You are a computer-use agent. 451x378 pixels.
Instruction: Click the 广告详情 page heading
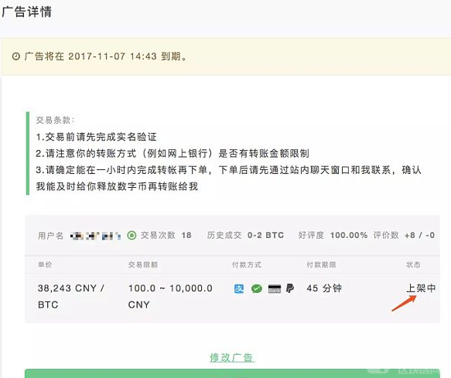coord(27,12)
